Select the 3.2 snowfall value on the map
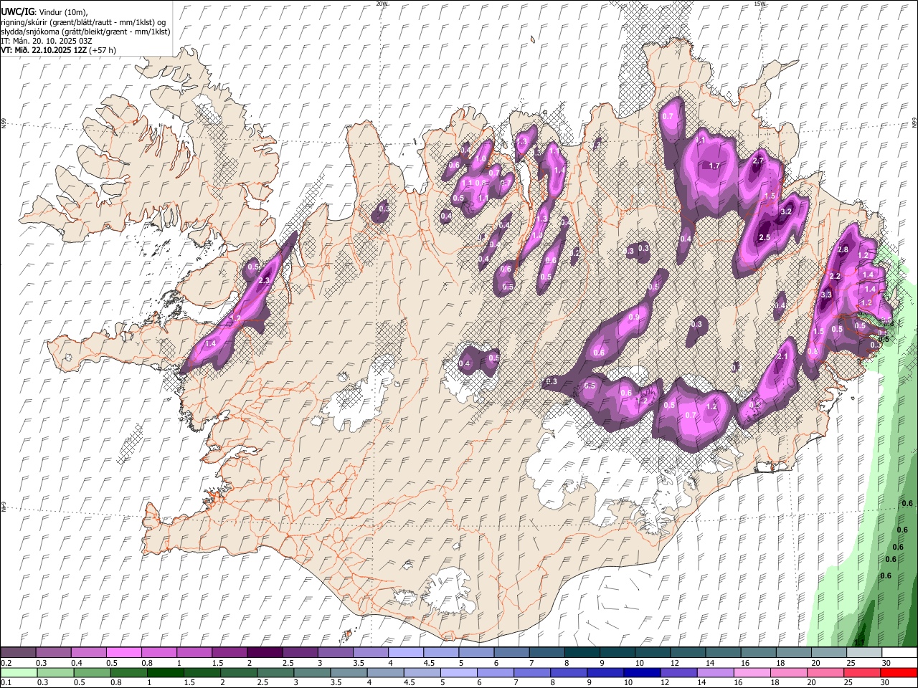The image size is (918, 688). point(785,211)
